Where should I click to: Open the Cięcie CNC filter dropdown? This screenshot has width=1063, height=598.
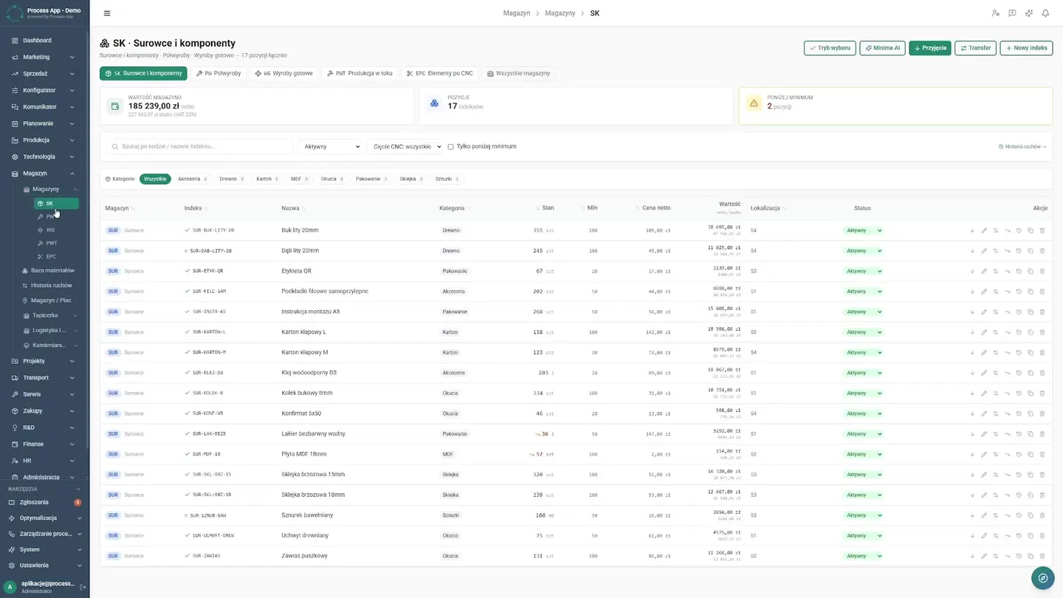pyautogui.click(x=405, y=147)
